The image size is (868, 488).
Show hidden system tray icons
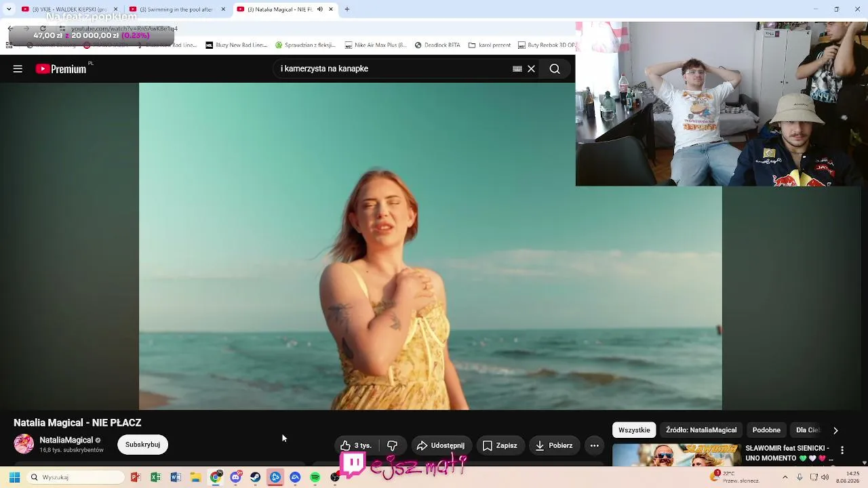coord(785,477)
